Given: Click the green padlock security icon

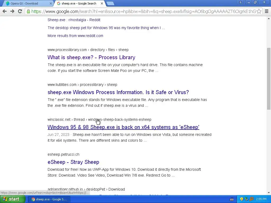Looking at the screenshot, I should (x=28, y=11).
